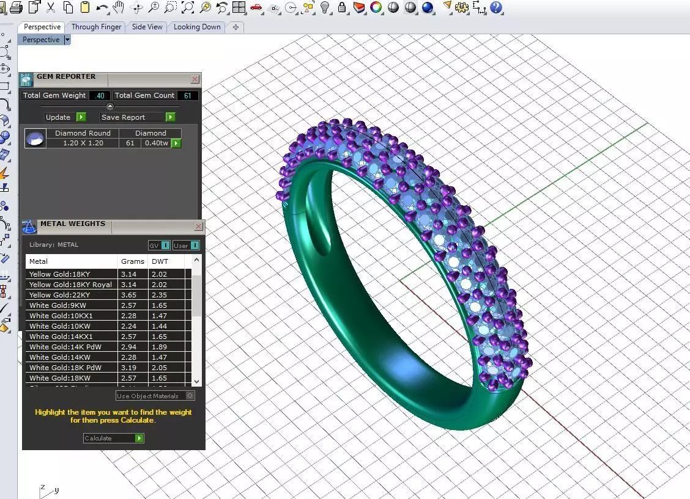This screenshot has width=690, height=499.
Task: Click the Undo arrow icon
Action: click(102, 7)
